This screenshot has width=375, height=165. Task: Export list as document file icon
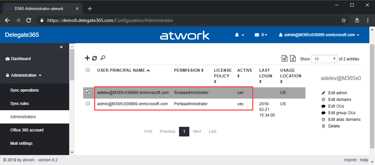[284, 58]
